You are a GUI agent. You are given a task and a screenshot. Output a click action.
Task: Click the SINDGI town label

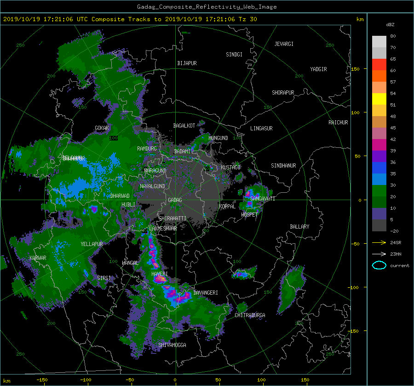click(x=234, y=55)
